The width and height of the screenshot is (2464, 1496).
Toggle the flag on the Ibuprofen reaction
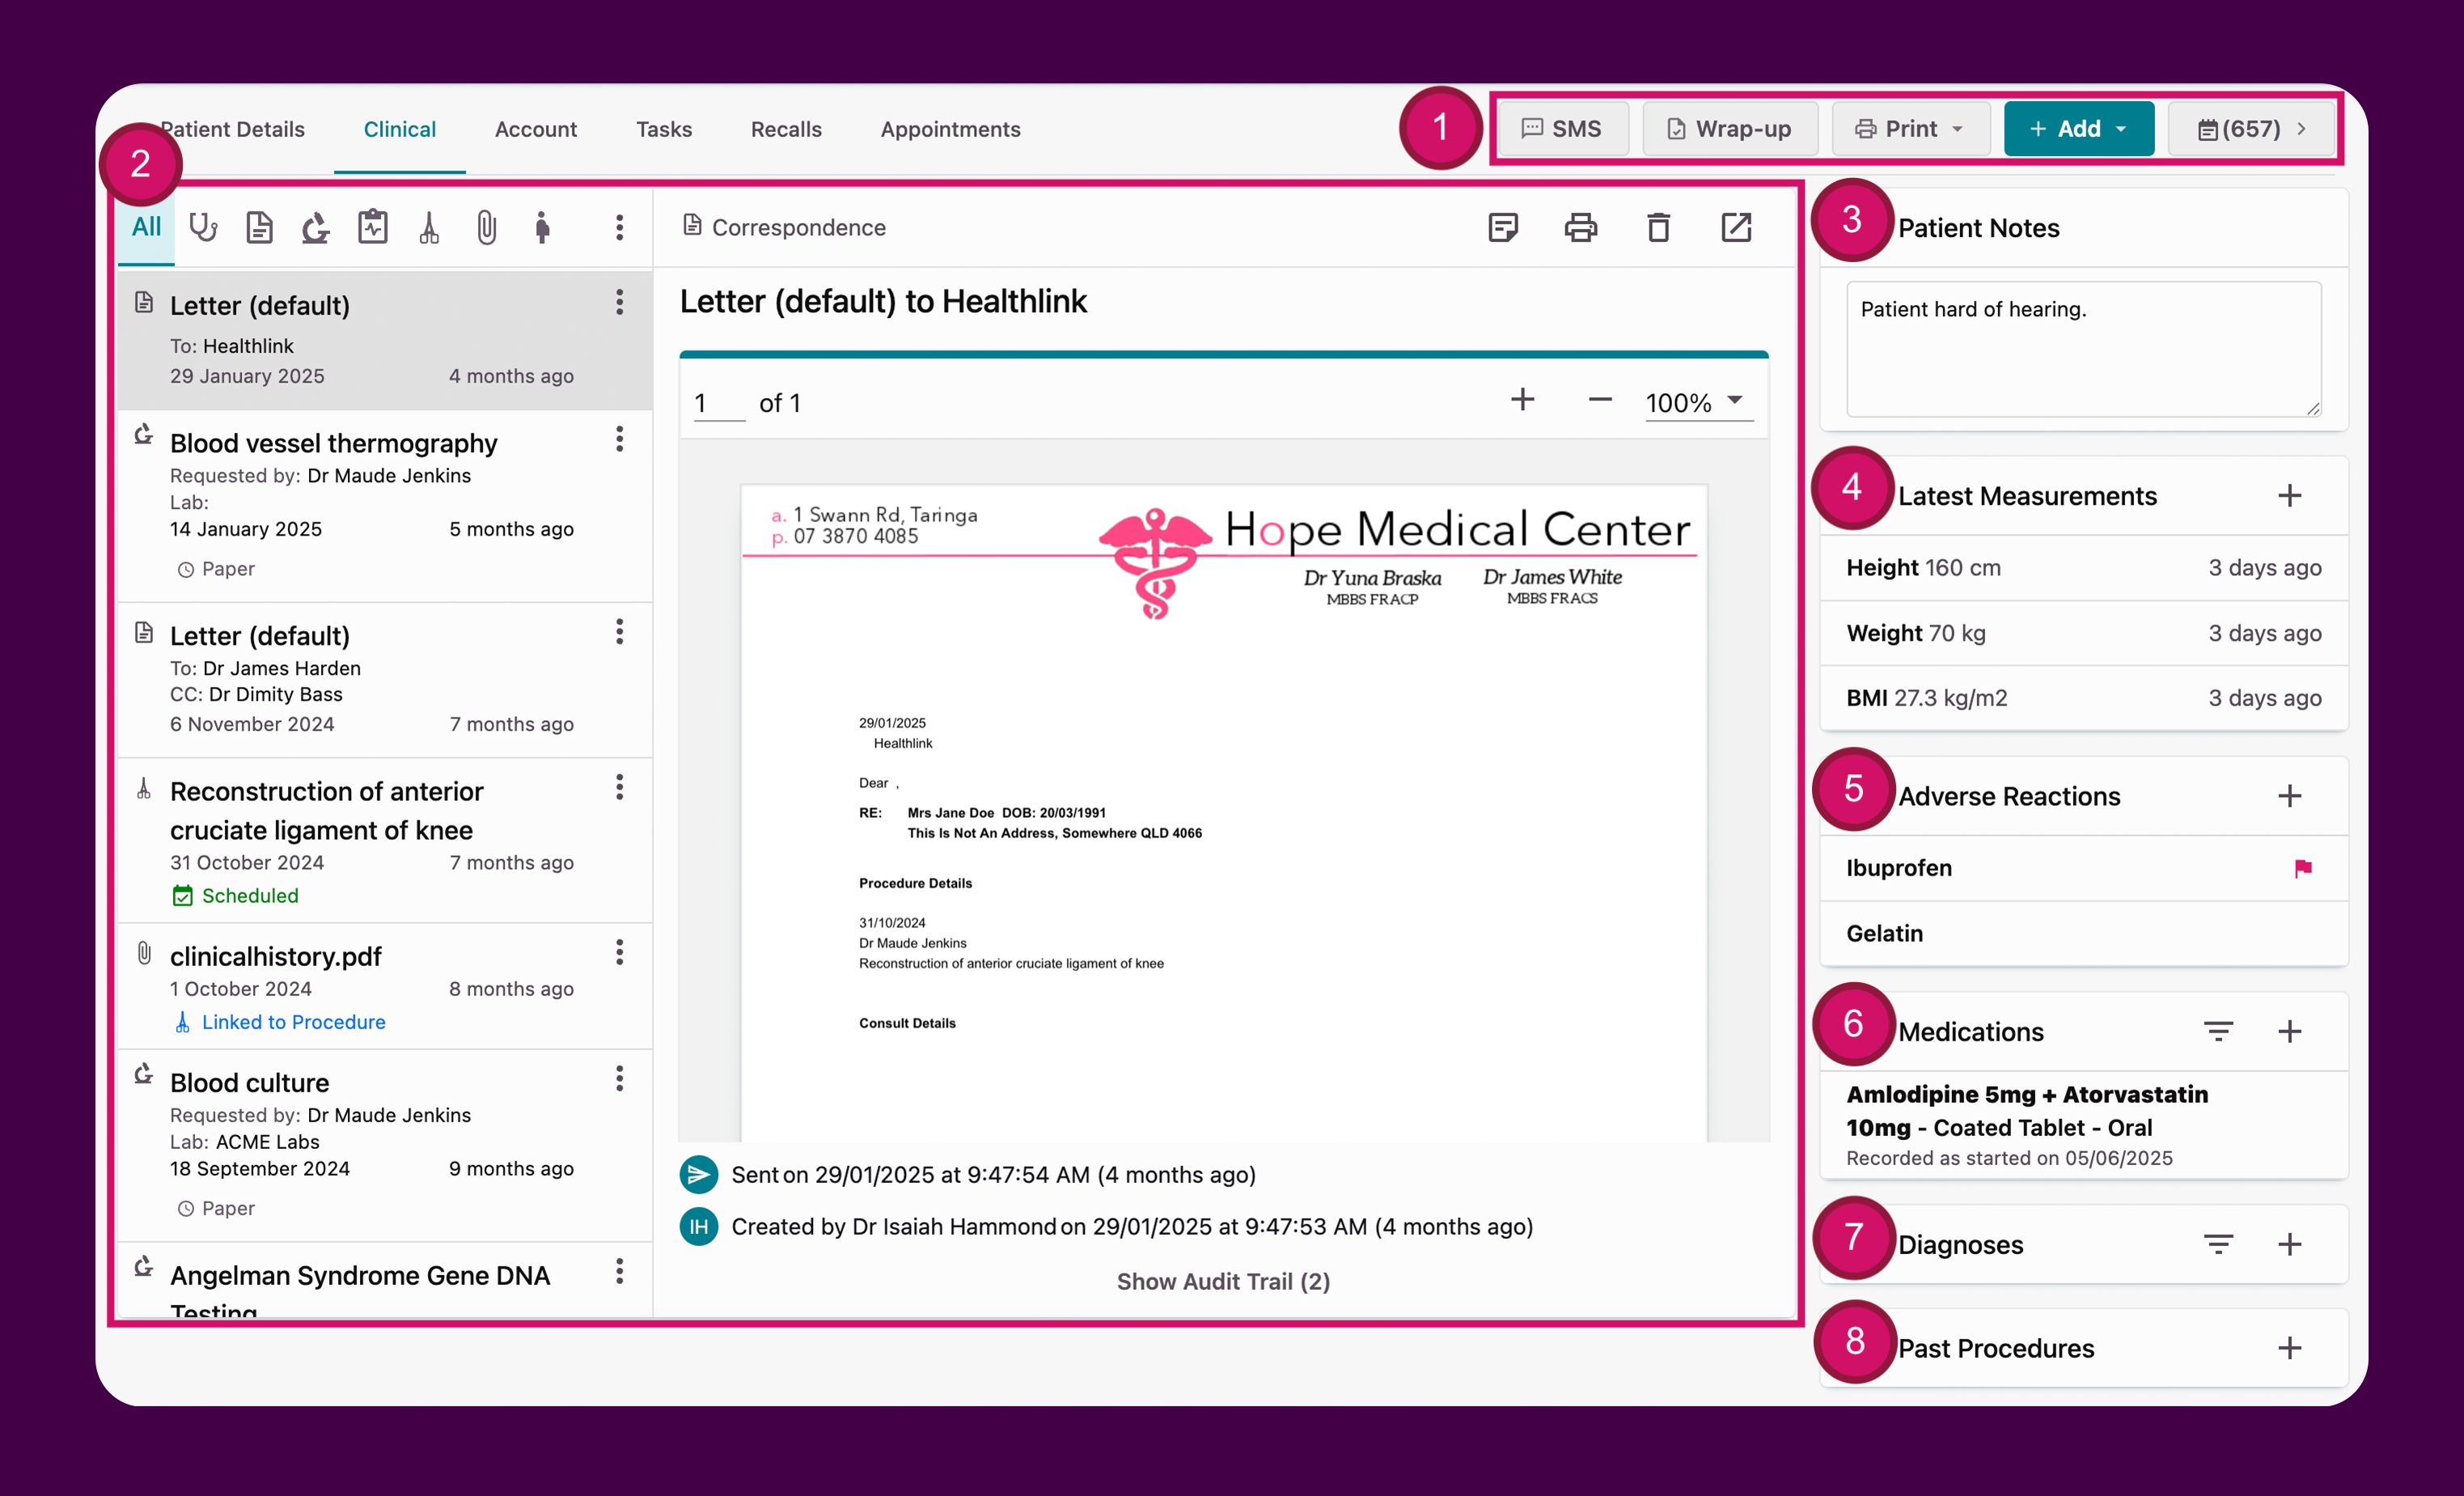(x=2305, y=868)
